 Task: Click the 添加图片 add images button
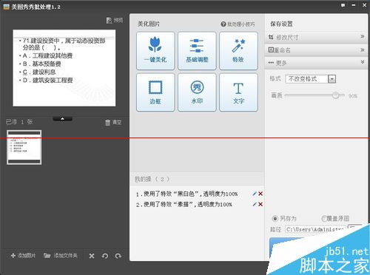point(23,256)
